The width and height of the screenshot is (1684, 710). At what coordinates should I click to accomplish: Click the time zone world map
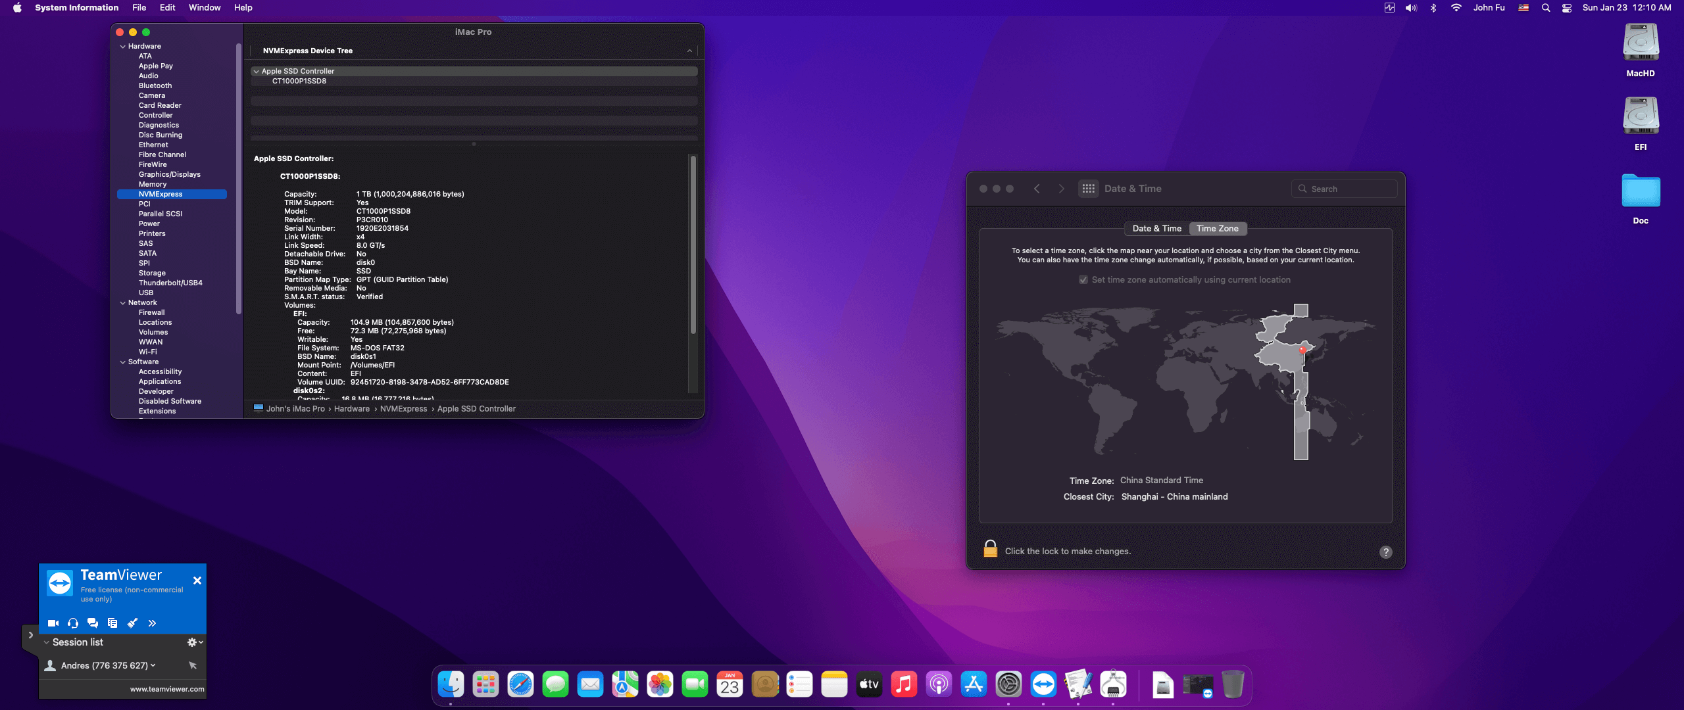click(1186, 381)
